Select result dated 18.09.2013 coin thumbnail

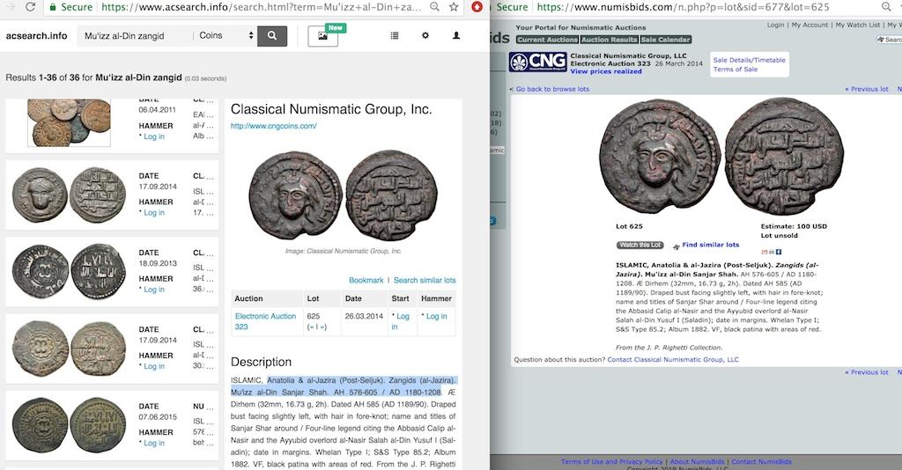69,271
